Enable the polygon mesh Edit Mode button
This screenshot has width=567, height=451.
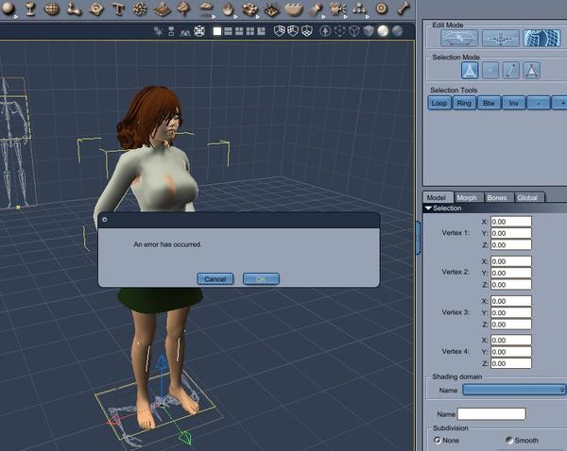[459, 38]
